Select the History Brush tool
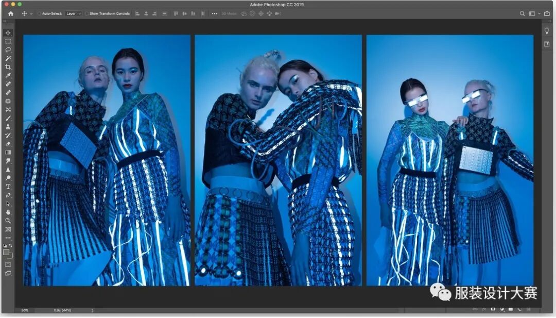Viewport: 556px width, 318px height. [8, 135]
